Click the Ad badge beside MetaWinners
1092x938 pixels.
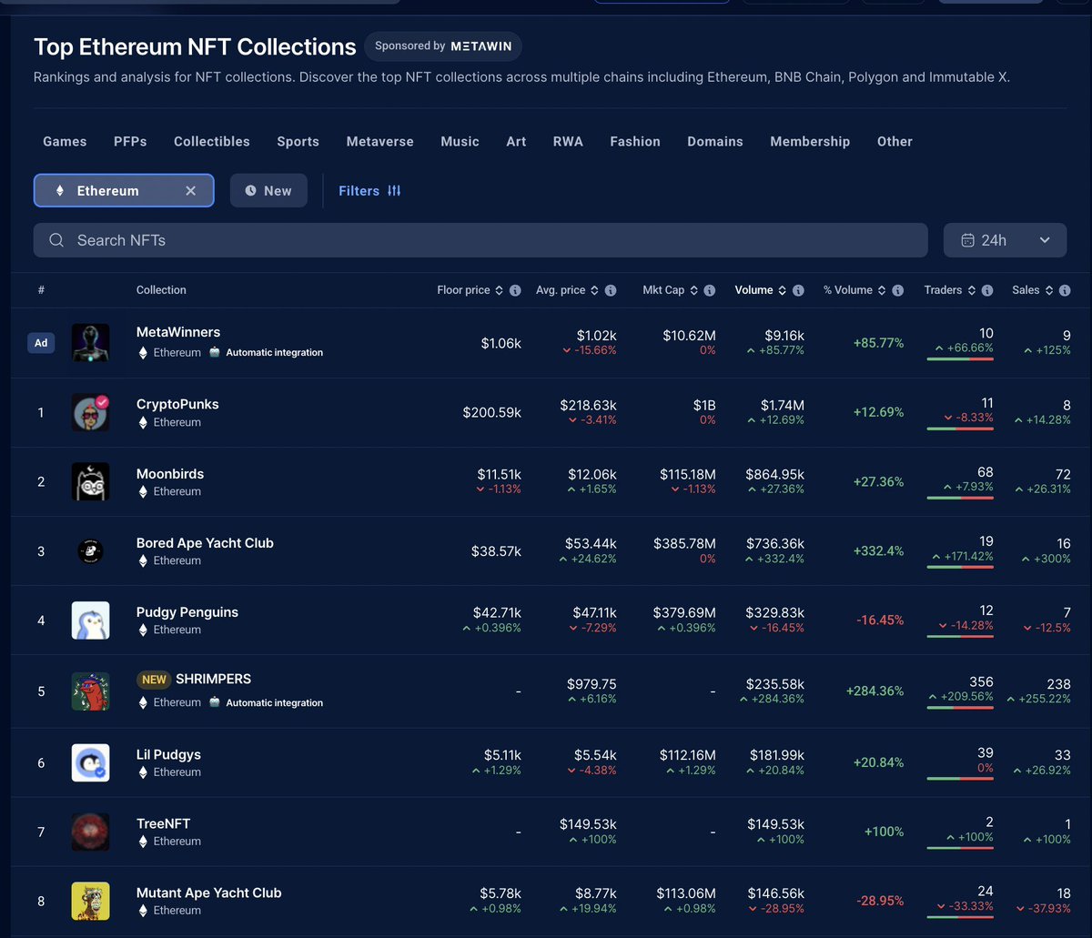pos(41,343)
